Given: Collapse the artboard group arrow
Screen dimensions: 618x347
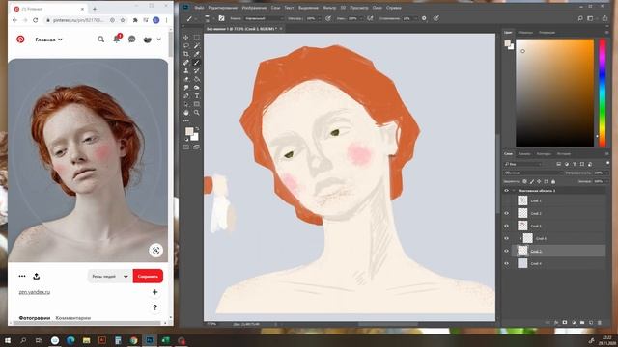Looking at the screenshot, I should [x=514, y=191].
